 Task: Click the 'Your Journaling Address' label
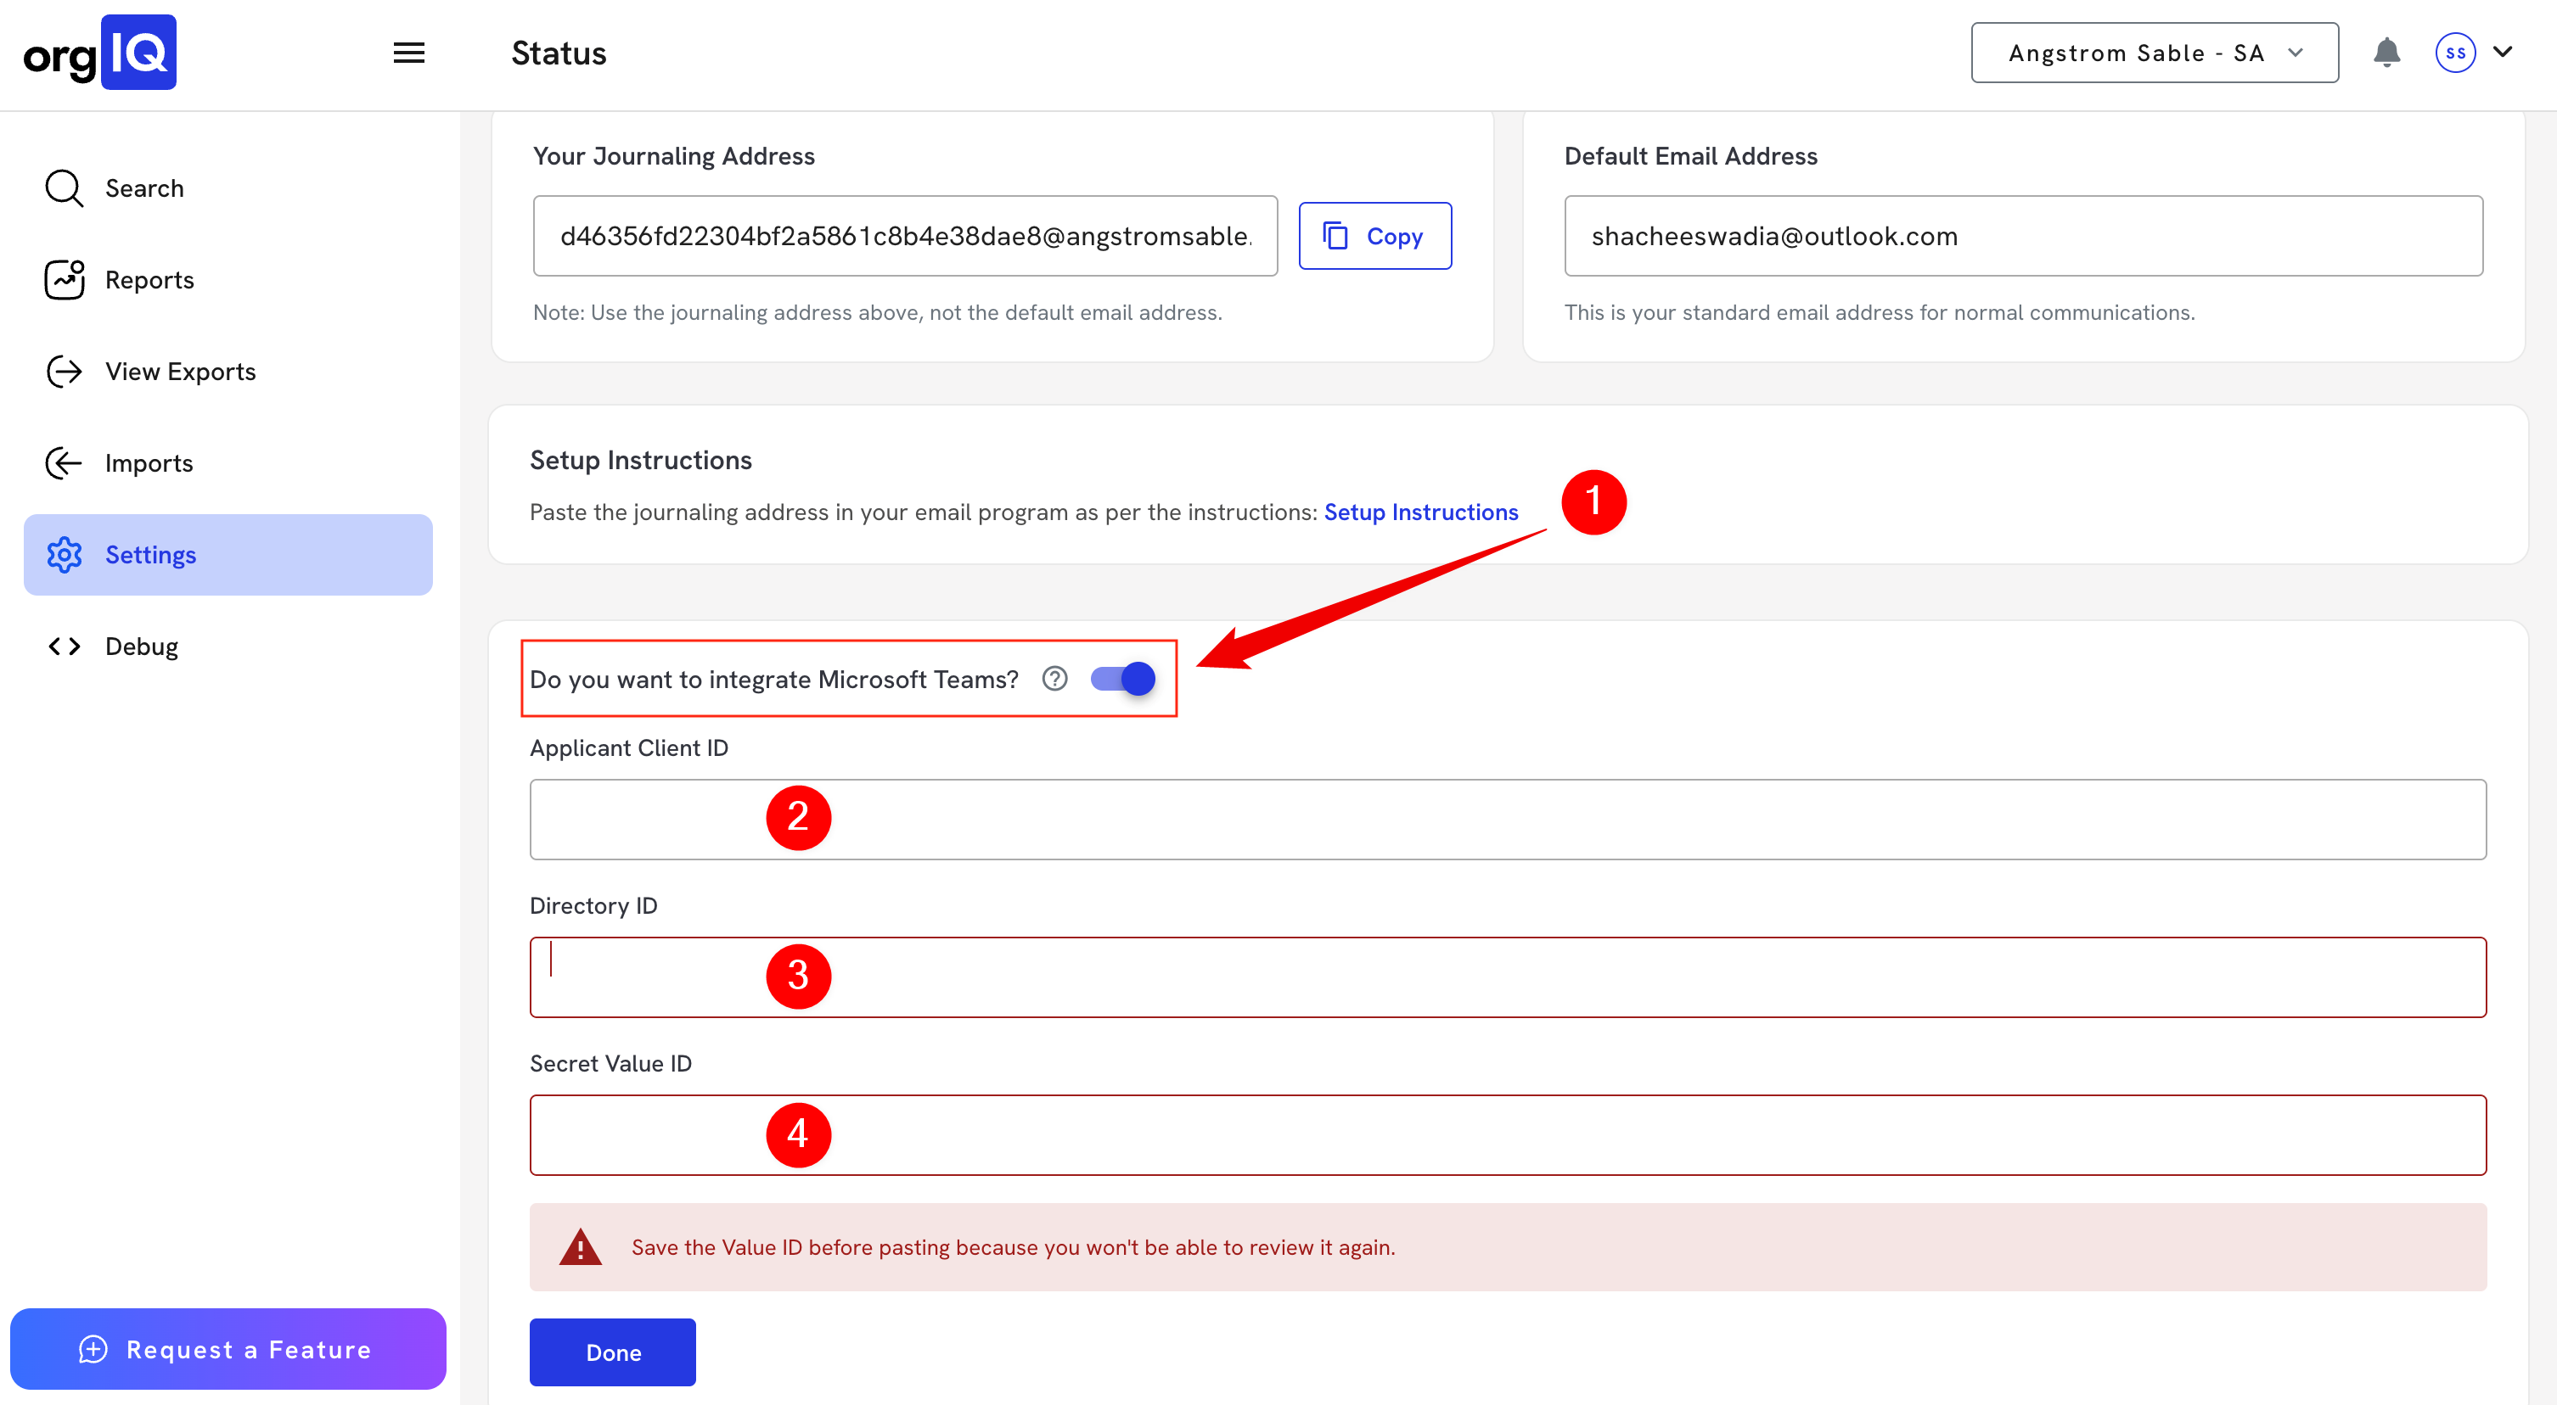[673, 156]
